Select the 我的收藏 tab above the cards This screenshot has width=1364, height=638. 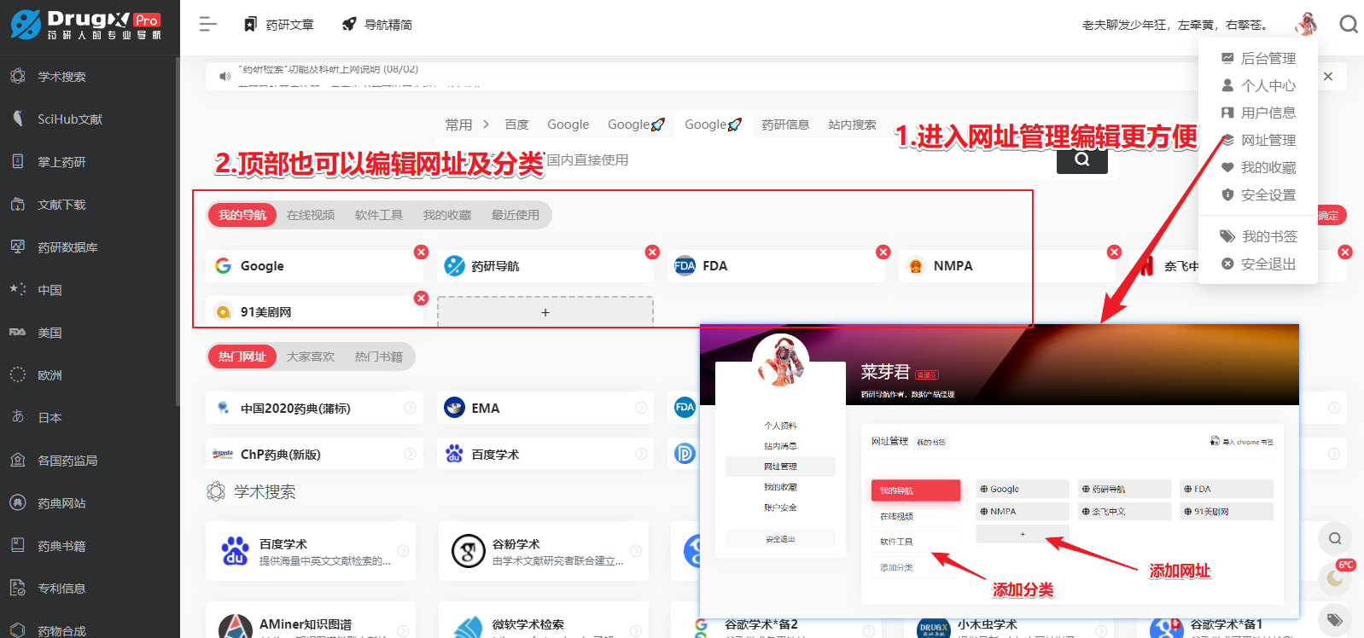(x=447, y=215)
